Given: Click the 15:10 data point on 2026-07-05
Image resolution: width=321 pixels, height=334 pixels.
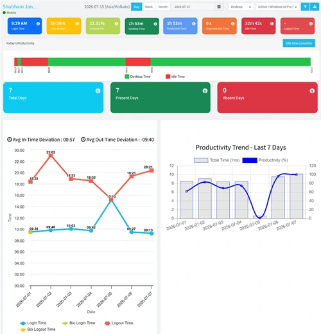Looking at the screenshot, I should click(111, 199).
